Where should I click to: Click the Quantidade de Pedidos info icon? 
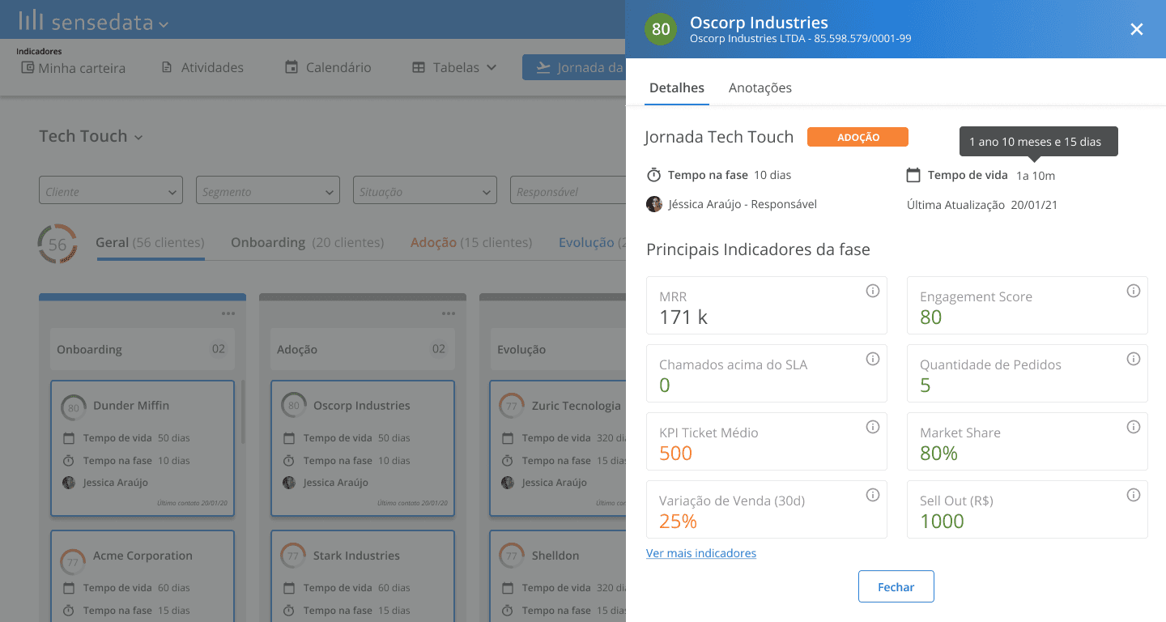click(1134, 359)
